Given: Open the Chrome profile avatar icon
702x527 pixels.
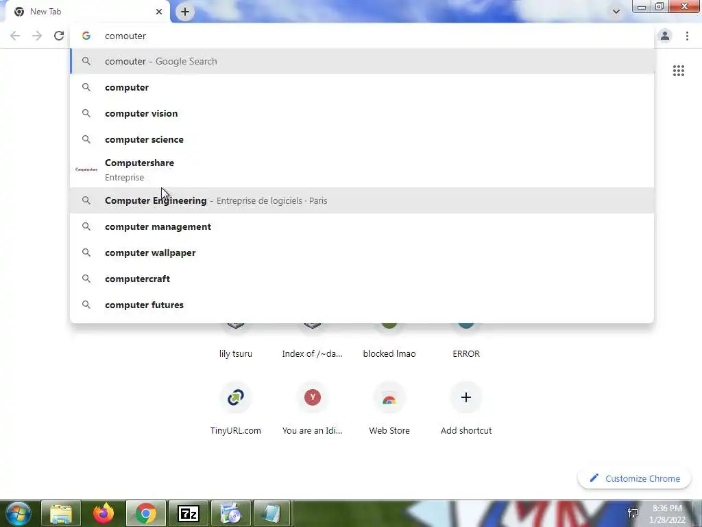Looking at the screenshot, I should click(665, 36).
